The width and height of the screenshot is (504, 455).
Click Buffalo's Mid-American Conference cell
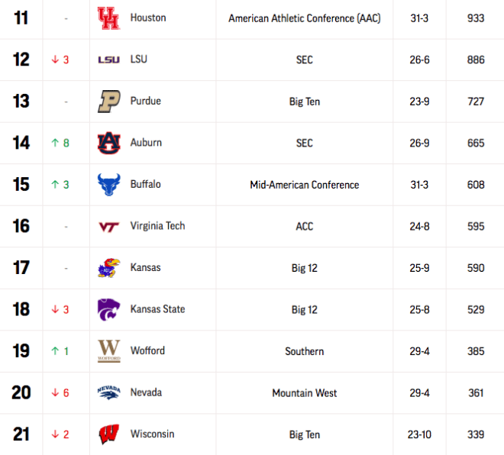pyautogui.click(x=305, y=185)
